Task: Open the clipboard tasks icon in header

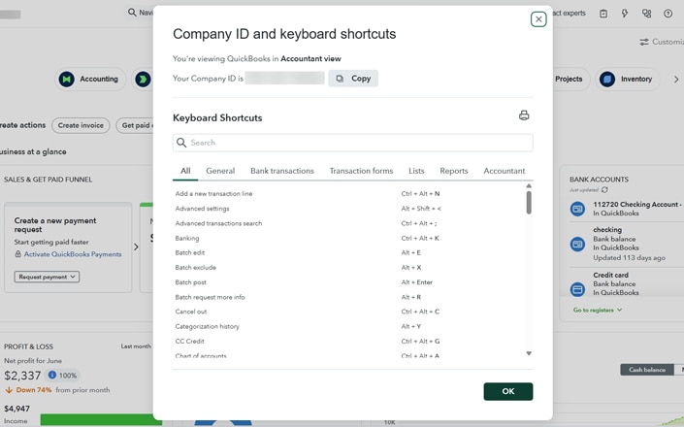Action: pos(603,14)
